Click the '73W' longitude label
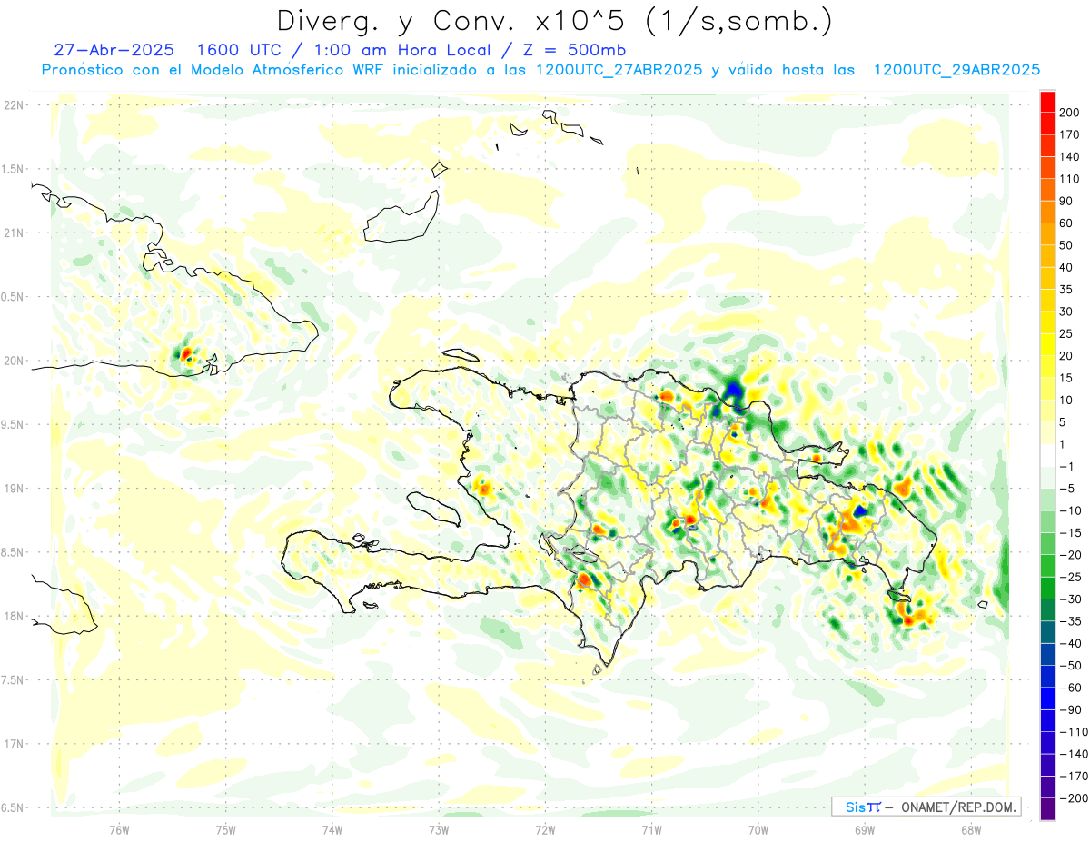 coord(439,829)
